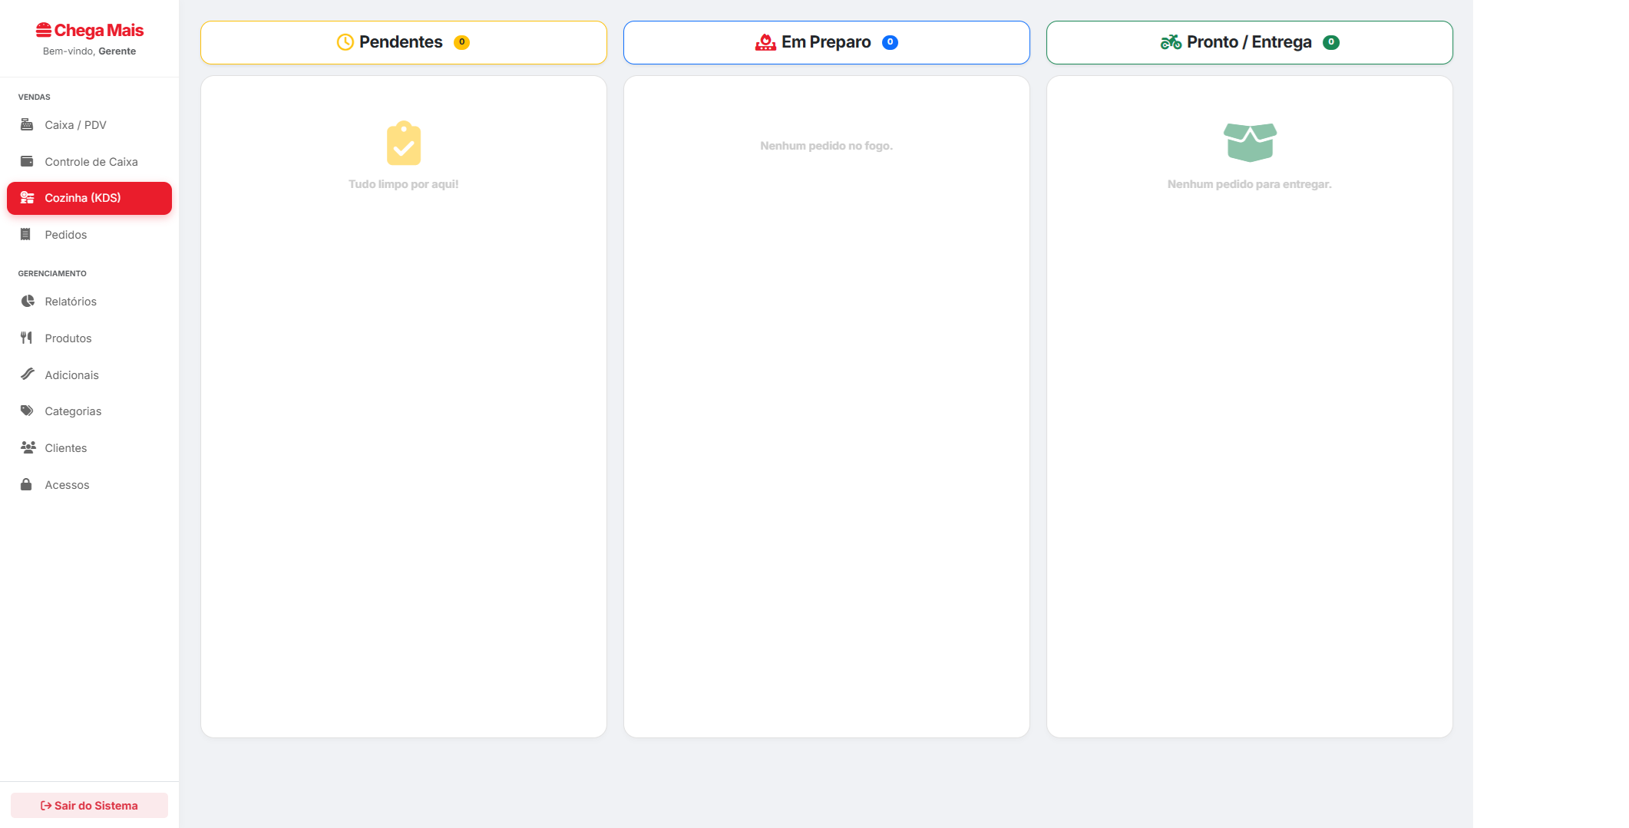
Task: Select the Pendentes column header
Action: [403, 42]
